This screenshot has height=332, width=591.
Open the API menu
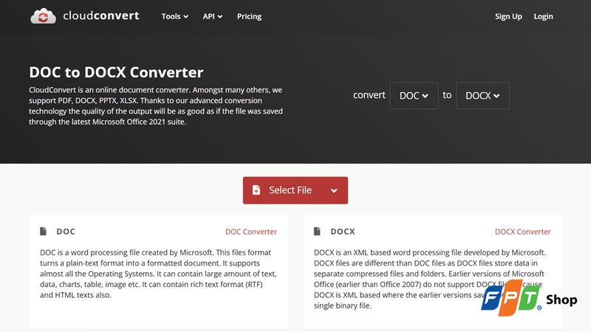click(x=213, y=16)
